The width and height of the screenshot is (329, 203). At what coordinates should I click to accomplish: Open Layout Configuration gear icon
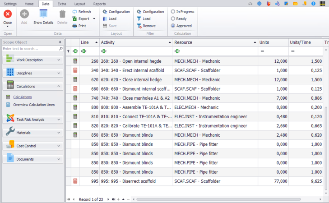tap(105, 12)
